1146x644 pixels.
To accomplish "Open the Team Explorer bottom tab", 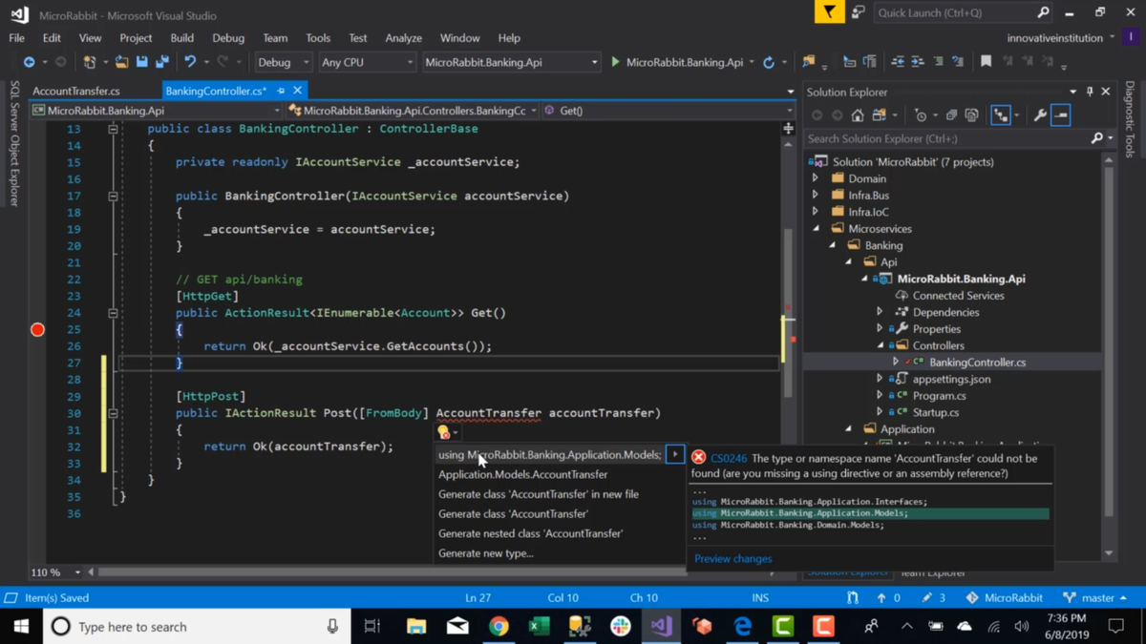I will 932,572.
